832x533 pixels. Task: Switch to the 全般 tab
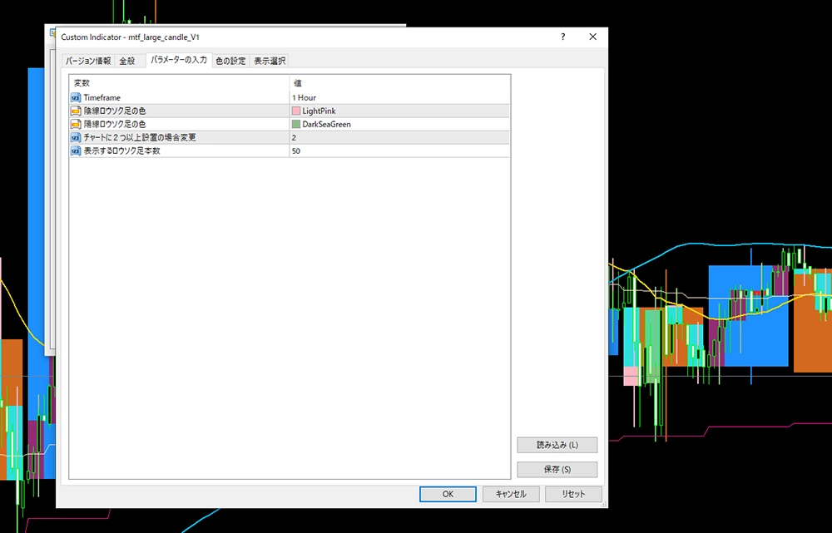126,61
